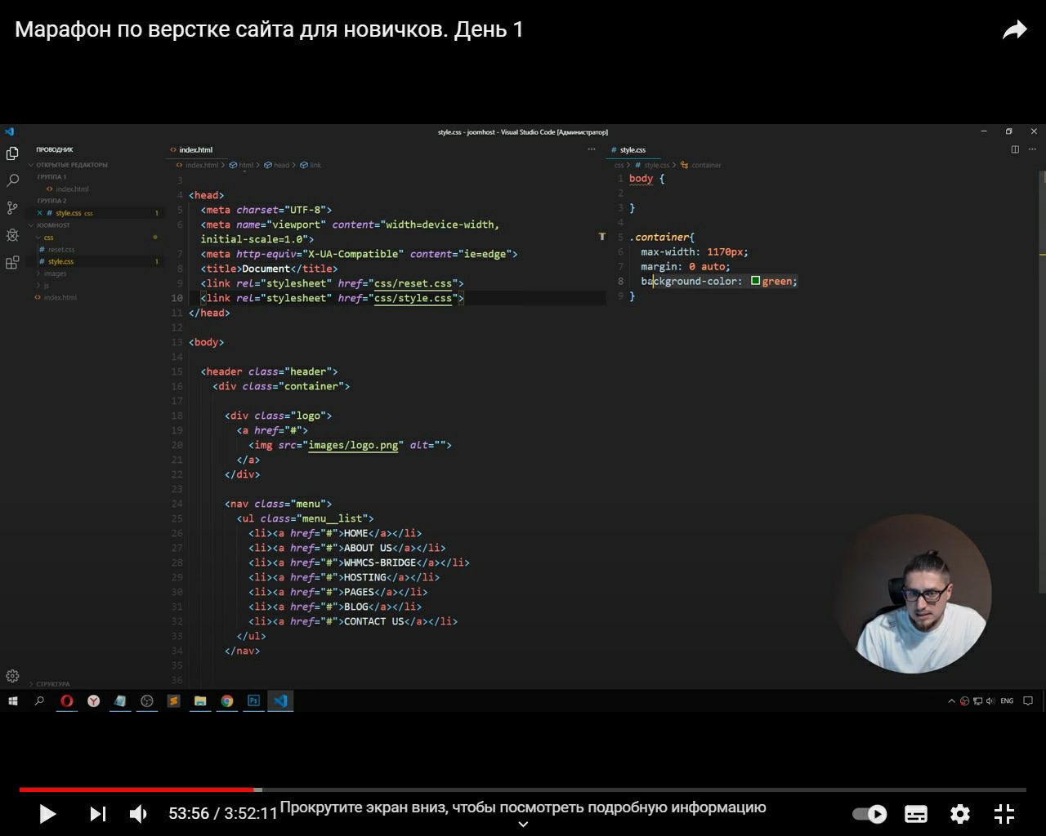
Task: Open Windows taskbar search
Action: click(x=39, y=700)
